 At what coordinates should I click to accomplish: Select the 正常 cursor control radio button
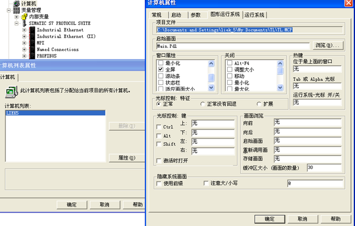coord(159,104)
